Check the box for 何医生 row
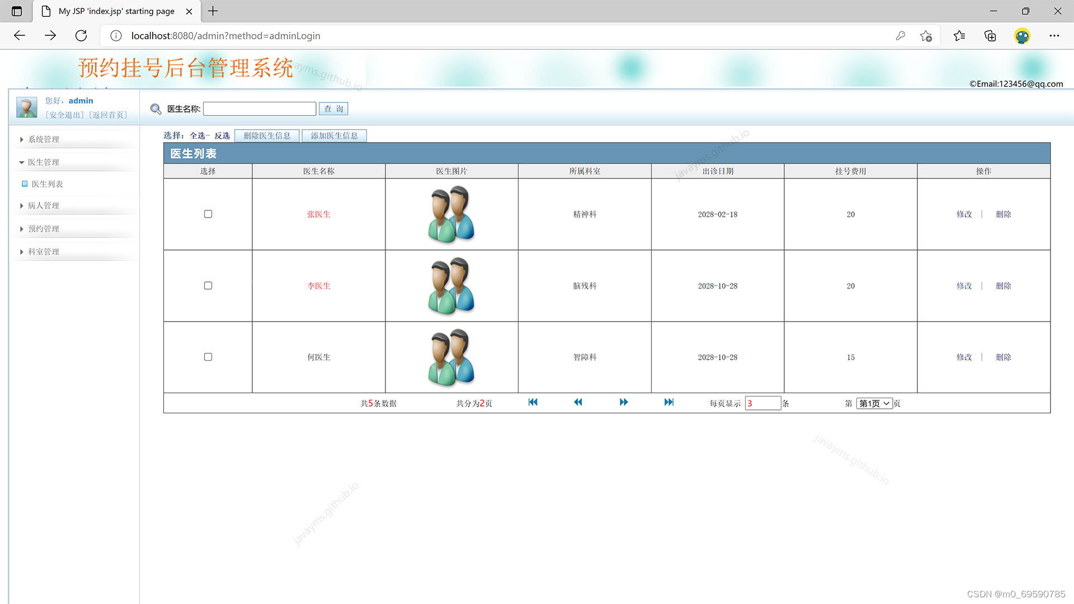 coord(208,357)
